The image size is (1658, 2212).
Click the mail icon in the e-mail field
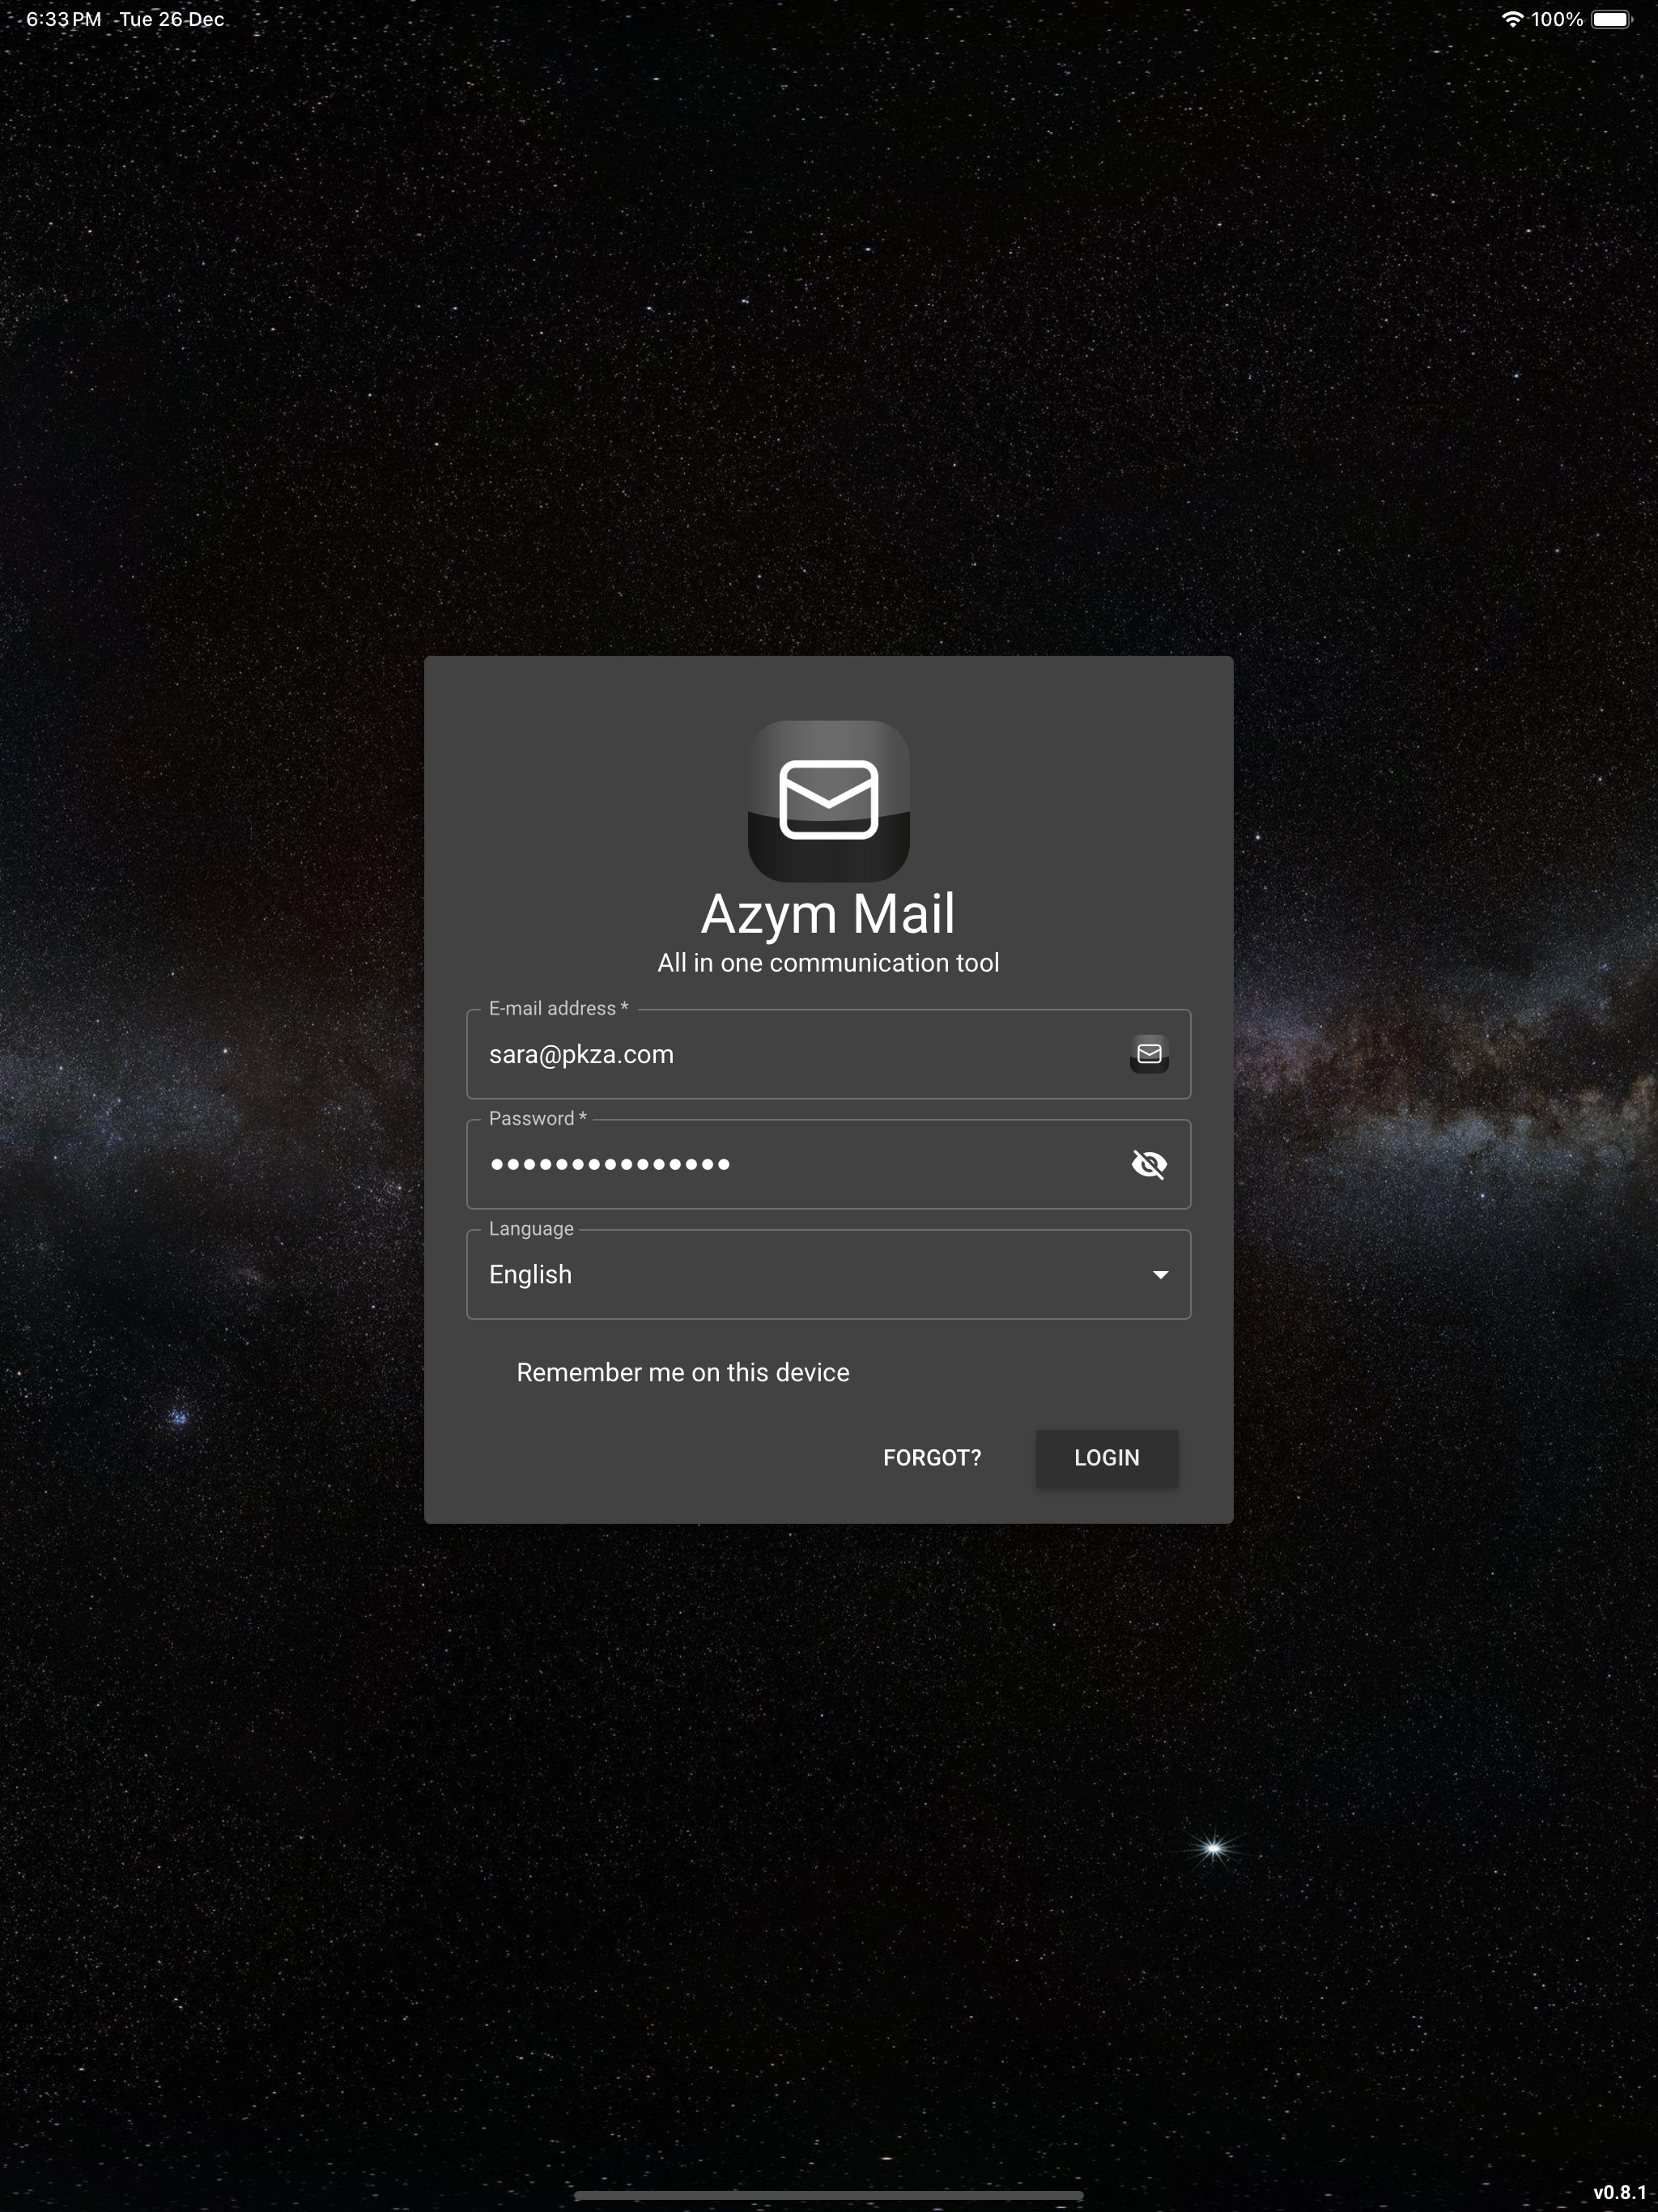pyautogui.click(x=1149, y=1054)
